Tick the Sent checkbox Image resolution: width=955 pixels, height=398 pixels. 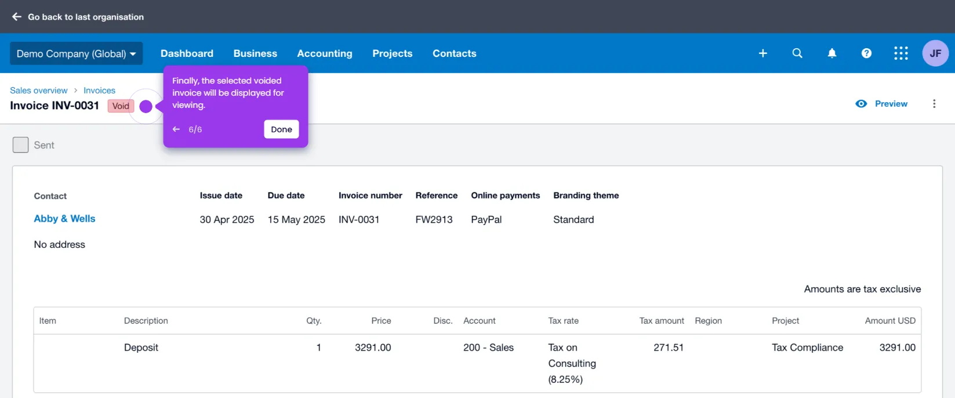coord(21,145)
